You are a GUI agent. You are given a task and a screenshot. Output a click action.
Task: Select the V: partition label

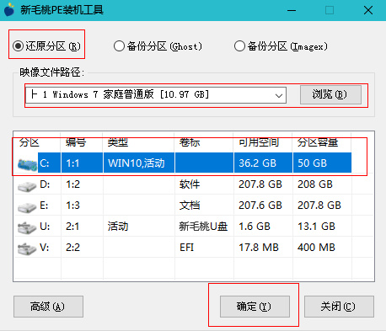[44, 248]
